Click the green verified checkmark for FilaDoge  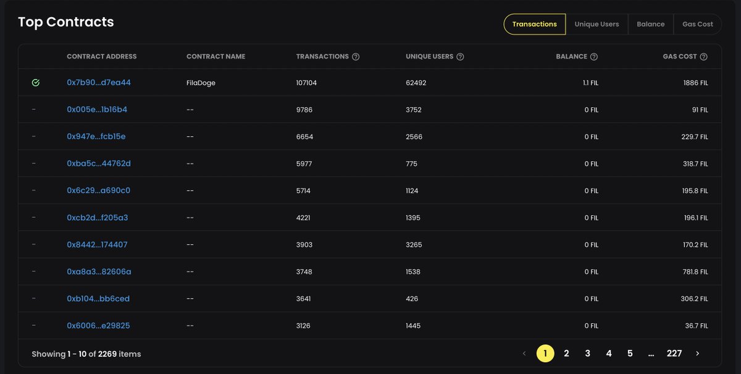click(36, 82)
